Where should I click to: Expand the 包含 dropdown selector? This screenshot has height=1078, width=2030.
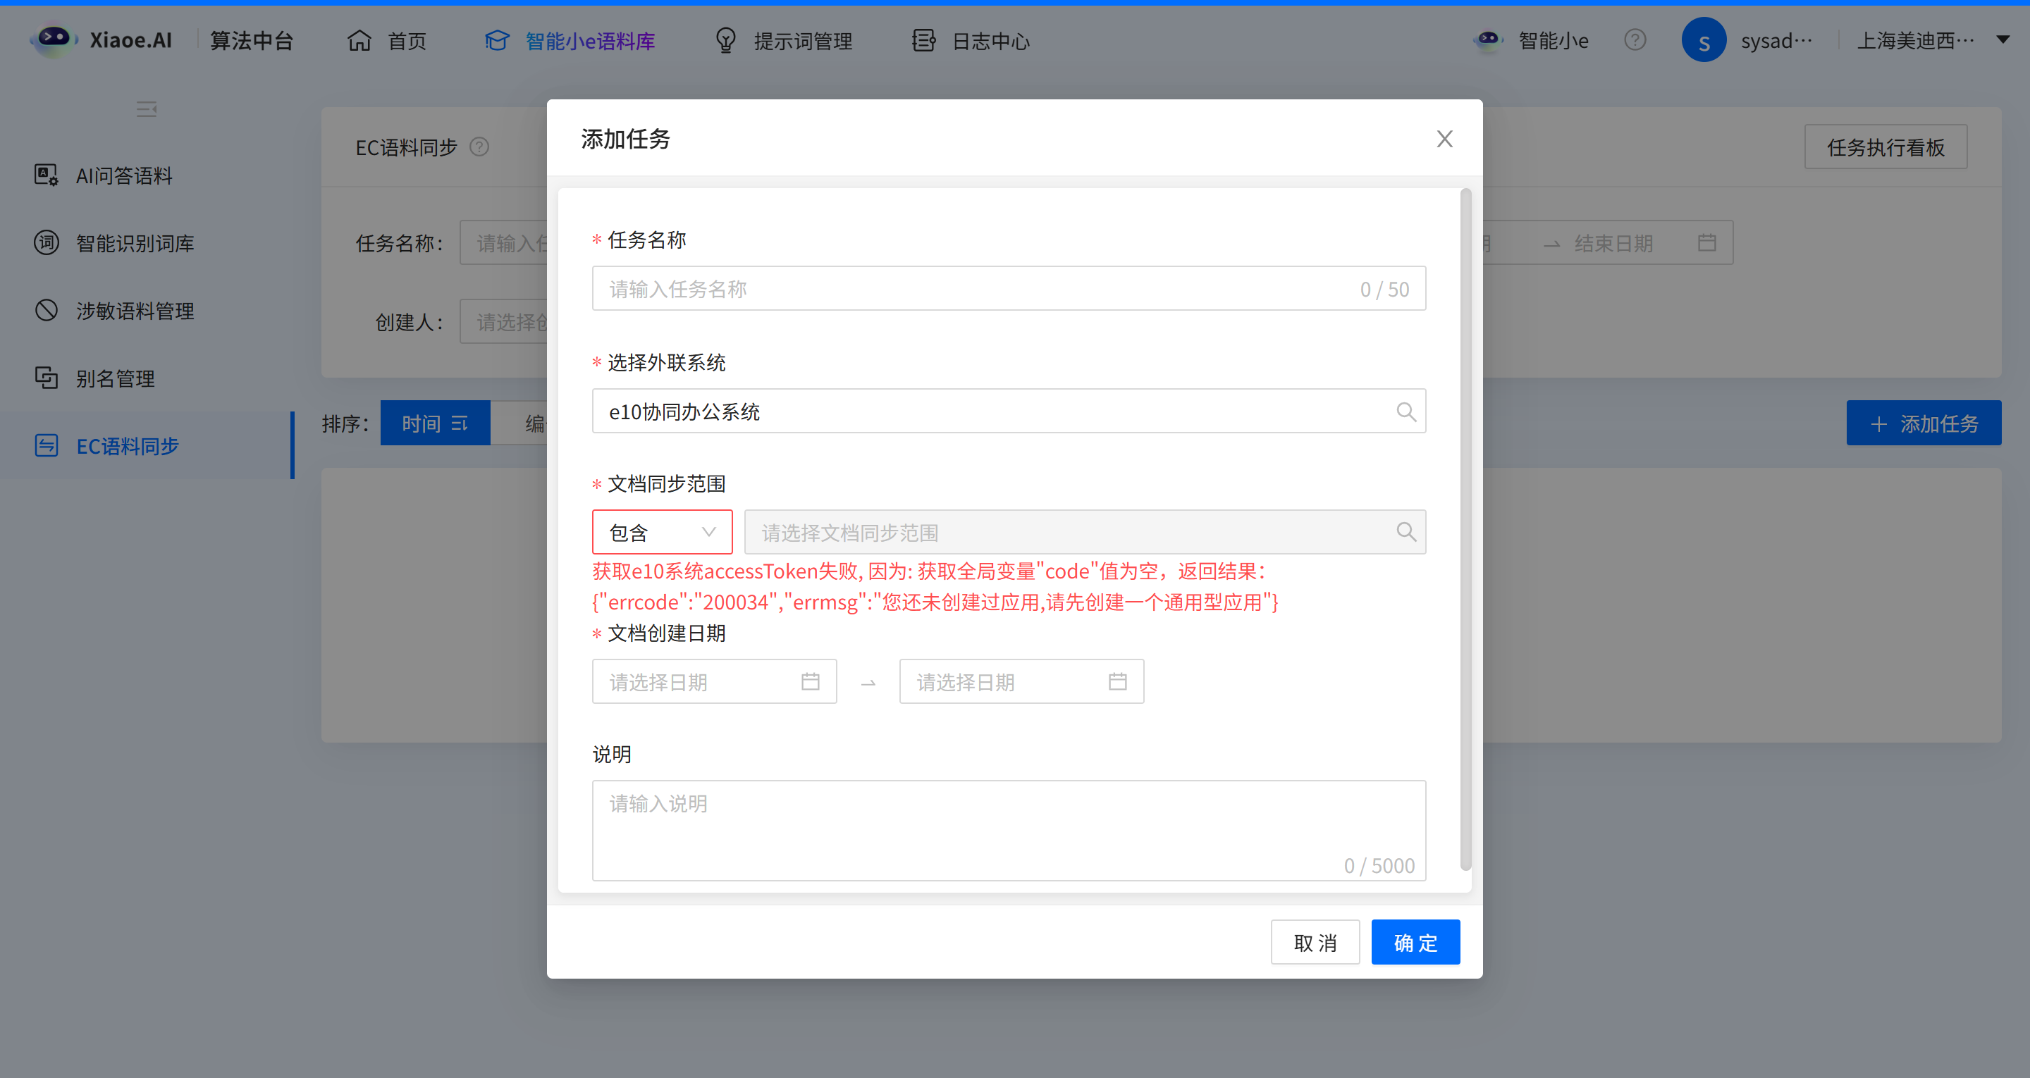tap(662, 532)
